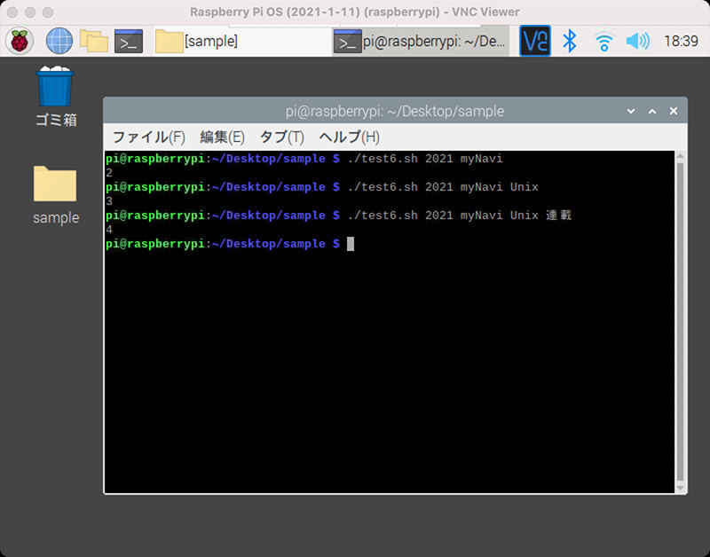Click the terminal cursor at the last prompt

point(351,244)
